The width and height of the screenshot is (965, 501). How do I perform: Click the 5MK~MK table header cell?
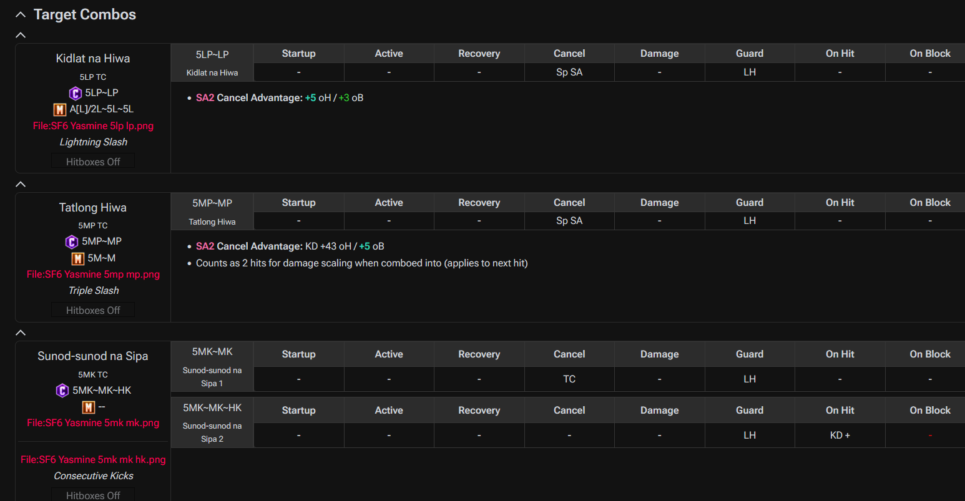[x=212, y=352]
